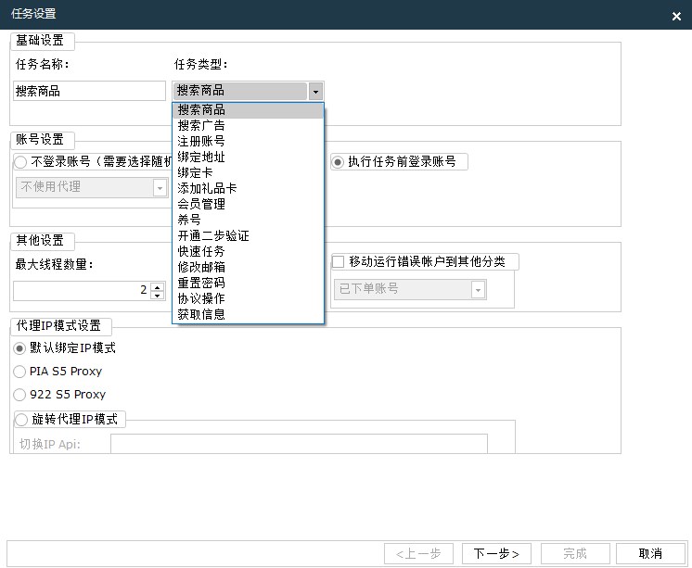Select 快速任务 in task type list
692x568 pixels.
pyautogui.click(x=248, y=251)
